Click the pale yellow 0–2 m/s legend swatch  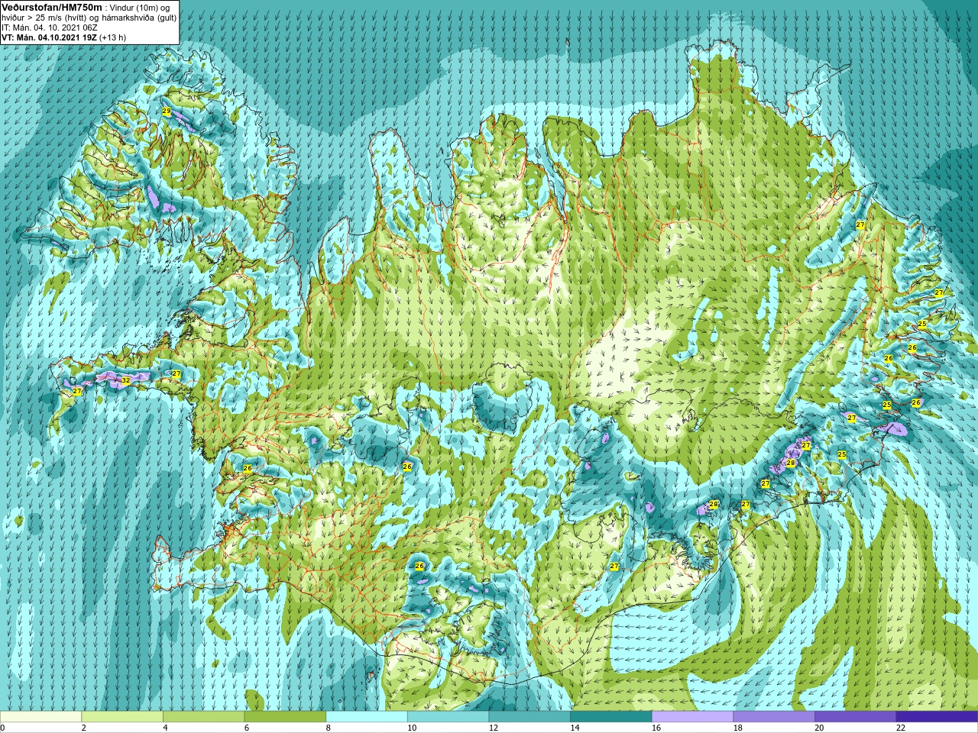click(x=40, y=717)
